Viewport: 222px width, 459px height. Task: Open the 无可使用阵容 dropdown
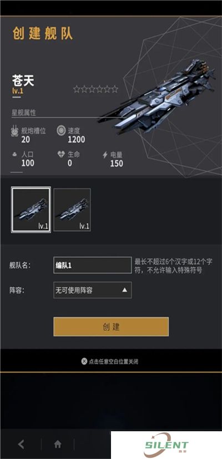click(x=93, y=290)
